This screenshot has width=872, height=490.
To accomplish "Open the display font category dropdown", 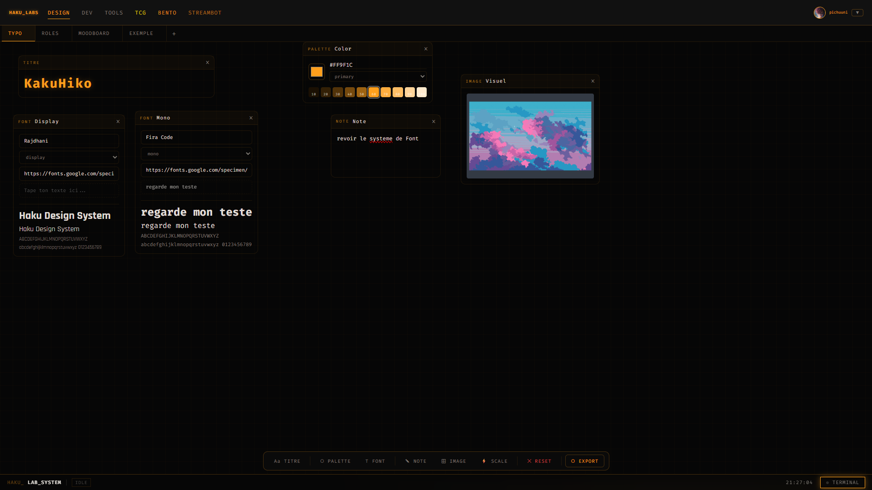I will [x=69, y=157].
